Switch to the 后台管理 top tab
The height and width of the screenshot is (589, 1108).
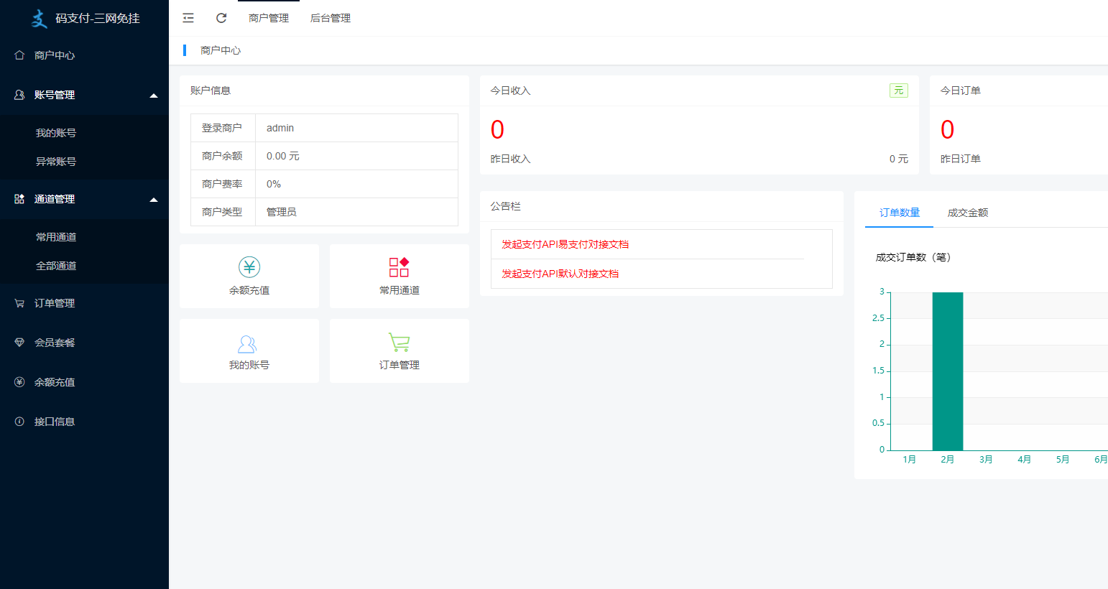331,18
